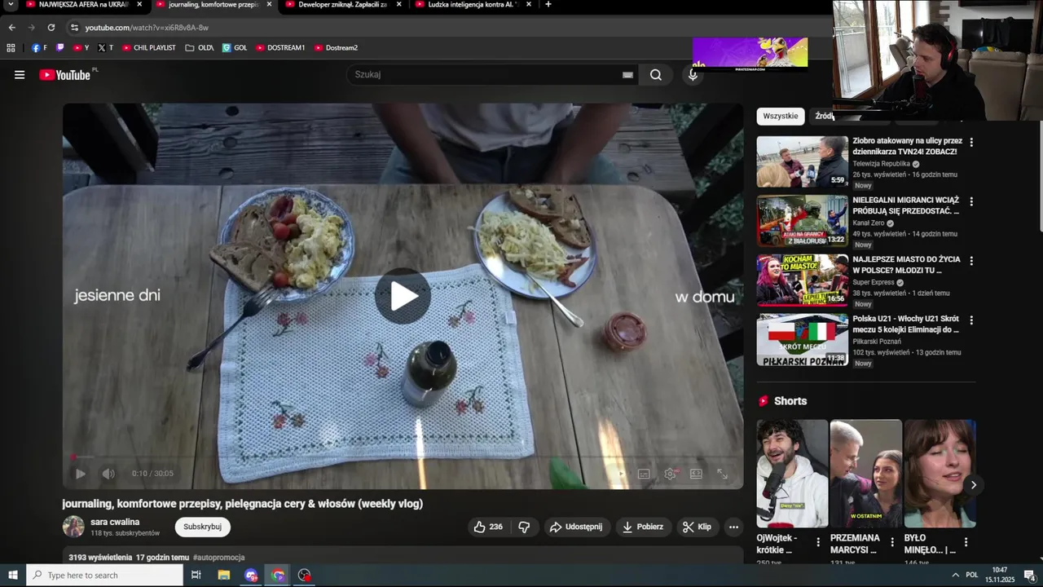Open the #autopromocja hashtag link
Image resolution: width=1043 pixels, height=587 pixels.
coord(218,558)
